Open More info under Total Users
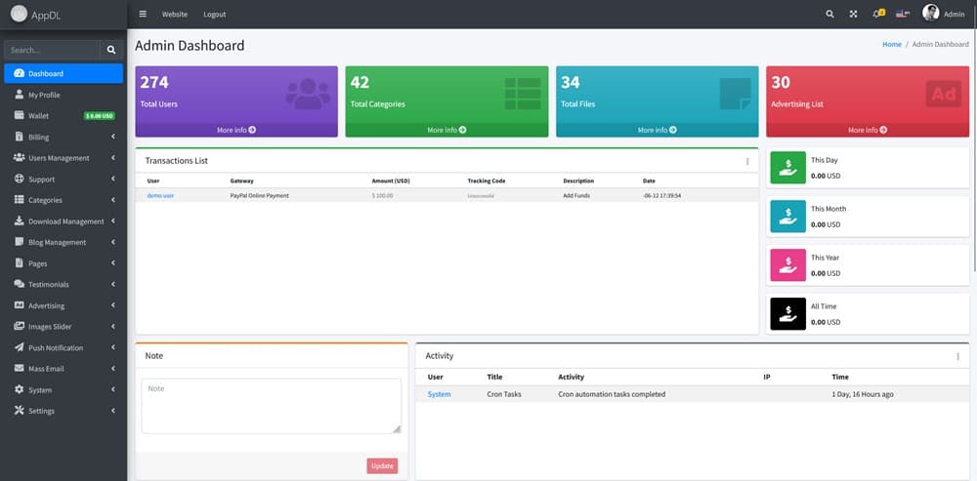This screenshot has width=977, height=481. pyautogui.click(x=236, y=130)
